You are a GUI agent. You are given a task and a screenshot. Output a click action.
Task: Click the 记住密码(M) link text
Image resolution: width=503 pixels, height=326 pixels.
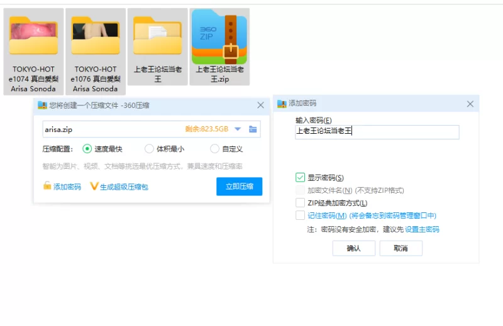coord(327,215)
